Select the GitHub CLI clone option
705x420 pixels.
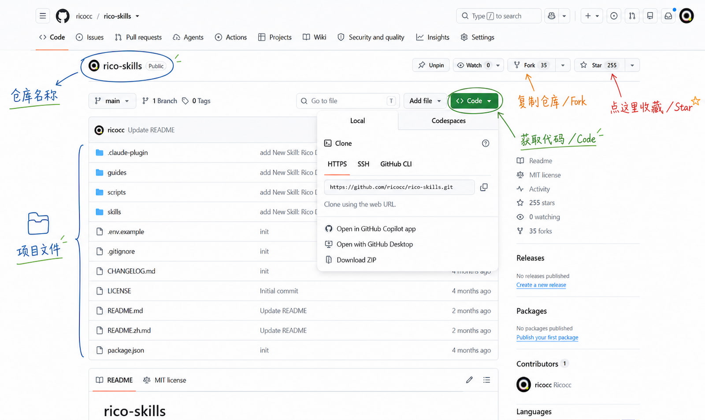pos(396,164)
